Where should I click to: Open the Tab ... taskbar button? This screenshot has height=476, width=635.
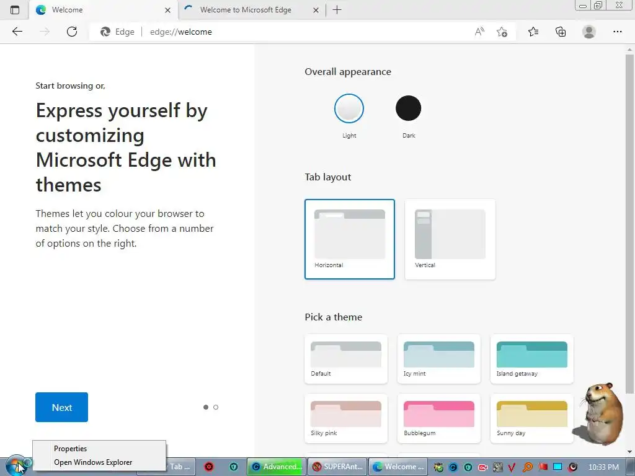(x=180, y=467)
